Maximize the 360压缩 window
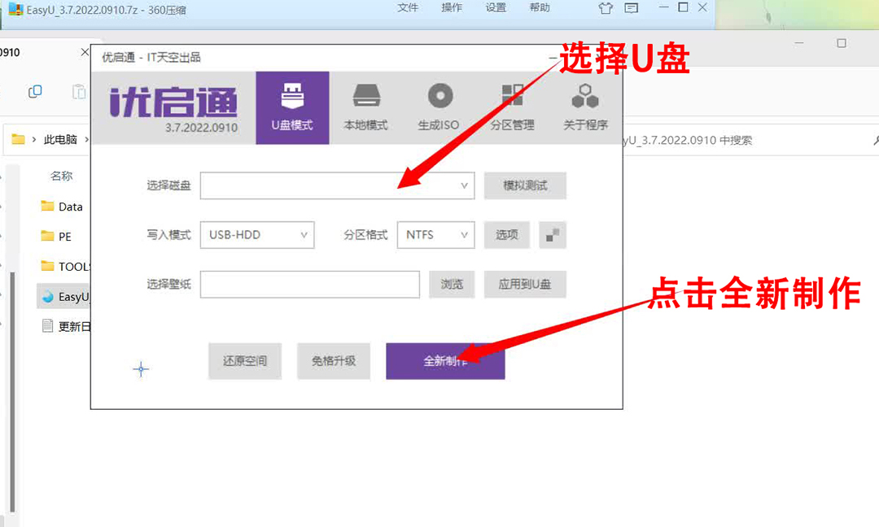Image resolution: width=879 pixels, height=527 pixels. (683, 7)
